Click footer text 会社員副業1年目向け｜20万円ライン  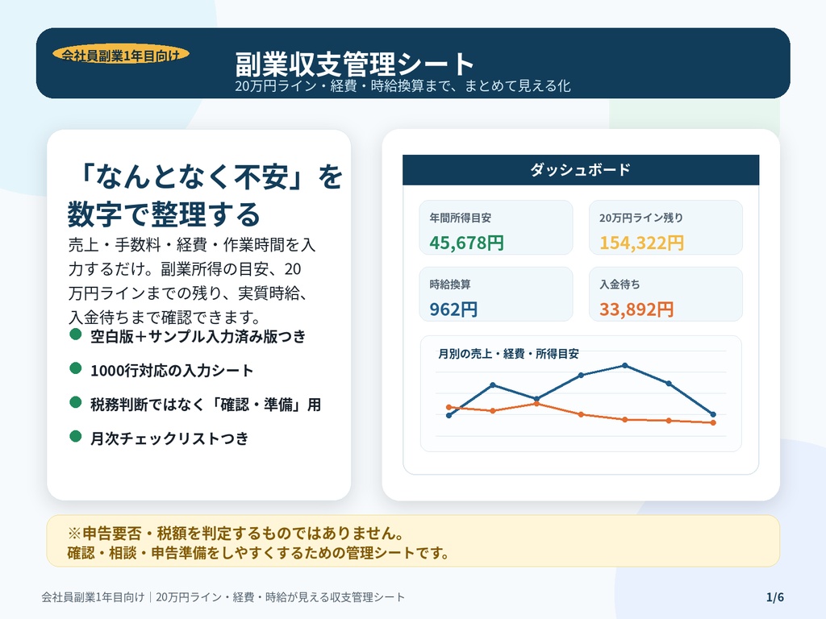[x=223, y=597]
